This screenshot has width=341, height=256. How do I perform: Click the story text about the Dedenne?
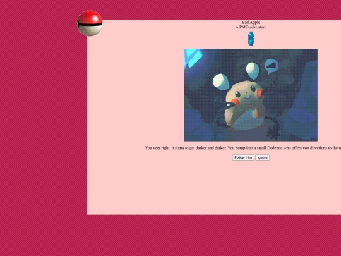tap(243, 148)
